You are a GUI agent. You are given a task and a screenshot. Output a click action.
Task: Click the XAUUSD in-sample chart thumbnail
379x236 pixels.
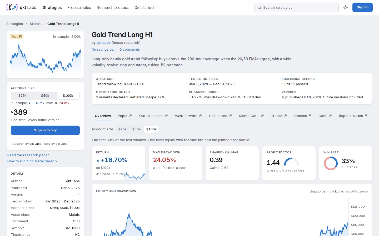pos(45,58)
